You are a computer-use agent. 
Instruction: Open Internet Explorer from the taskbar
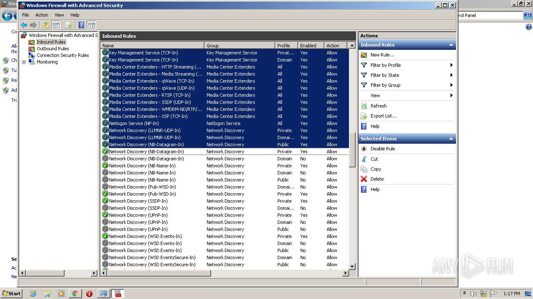coord(33,294)
